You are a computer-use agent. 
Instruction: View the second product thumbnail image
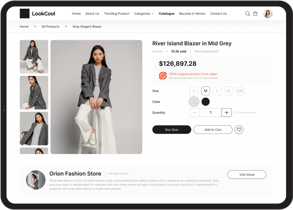(34, 93)
